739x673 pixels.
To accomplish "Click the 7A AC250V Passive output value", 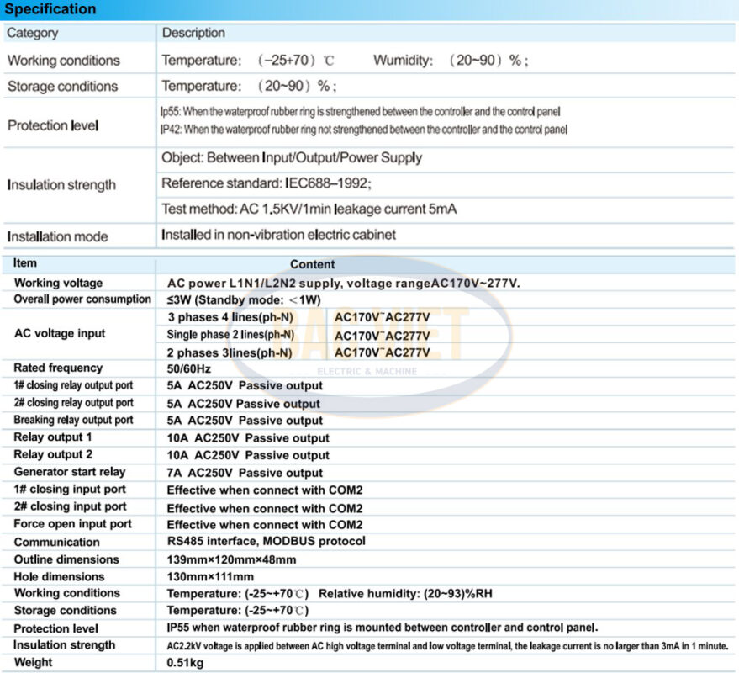I will click(245, 473).
